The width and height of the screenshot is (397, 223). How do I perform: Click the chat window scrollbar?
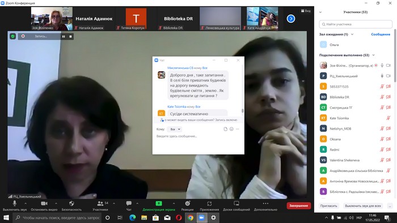pos(243,110)
